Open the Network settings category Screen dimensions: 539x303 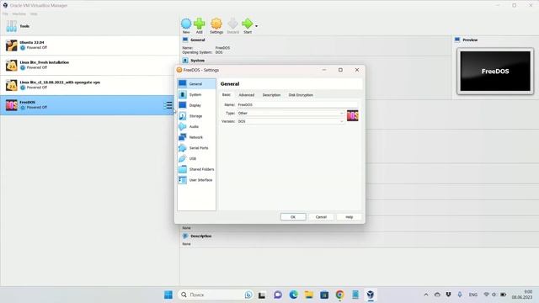(x=196, y=137)
